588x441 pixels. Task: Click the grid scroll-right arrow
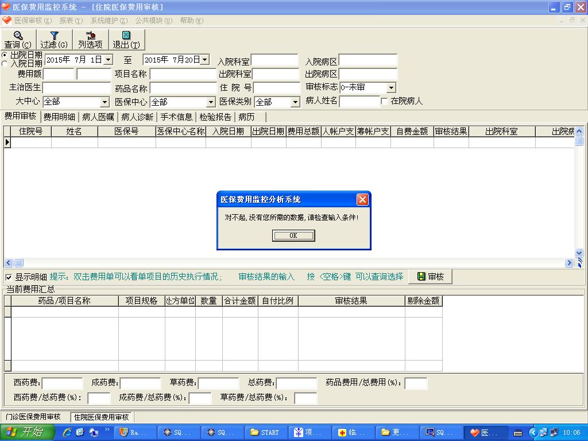point(569,263)
